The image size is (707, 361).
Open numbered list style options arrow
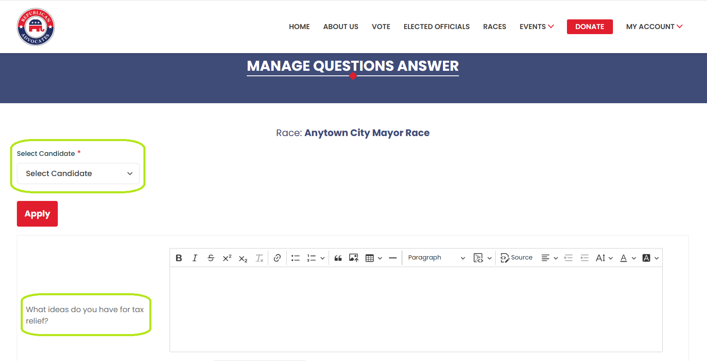[322, 258]
